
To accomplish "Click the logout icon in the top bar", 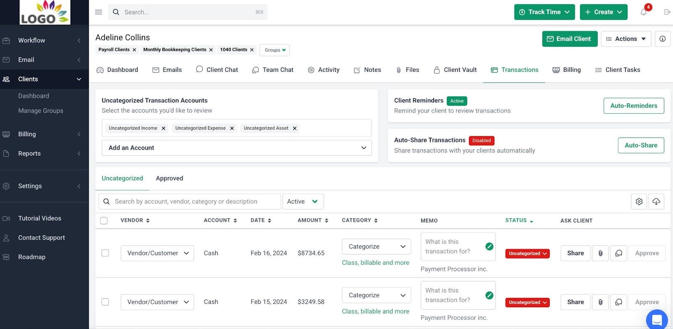I will click(x=667, y=12).
